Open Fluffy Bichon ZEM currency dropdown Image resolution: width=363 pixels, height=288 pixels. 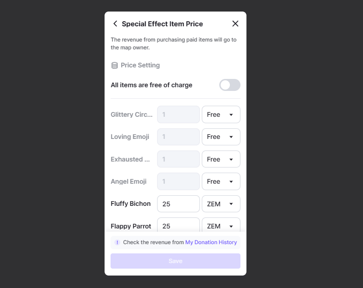coord(221,204)
